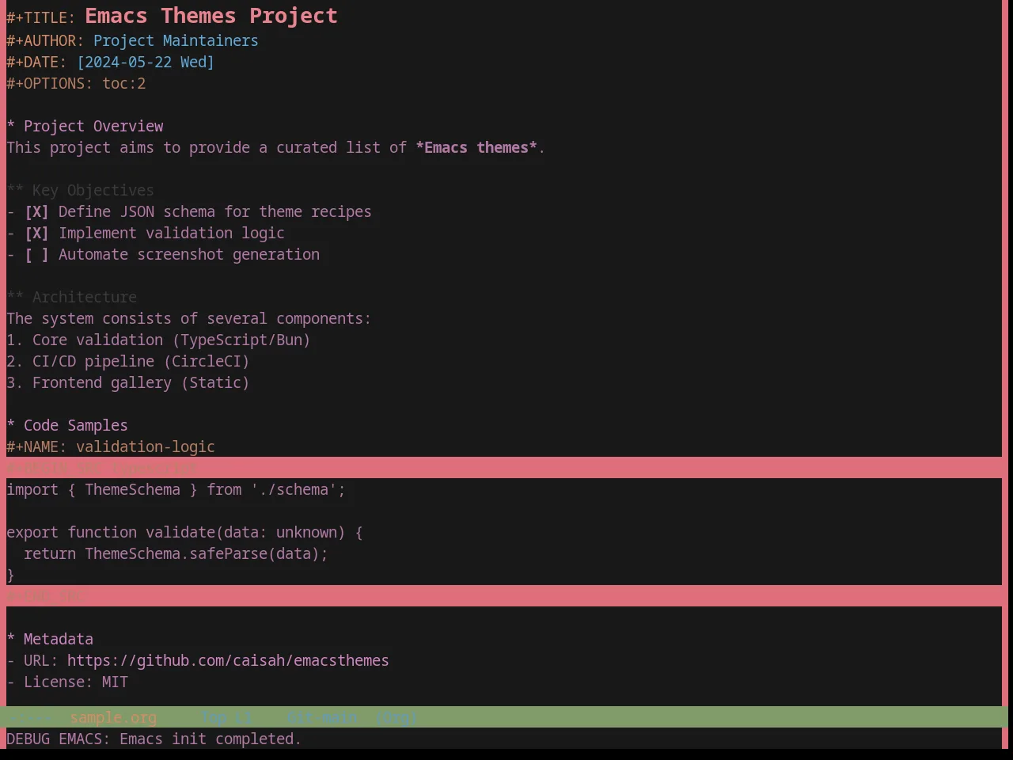Click the 'Project Maintainers' author value
The height and width of the screenshot is (760, 1013).
click(176, 40)
